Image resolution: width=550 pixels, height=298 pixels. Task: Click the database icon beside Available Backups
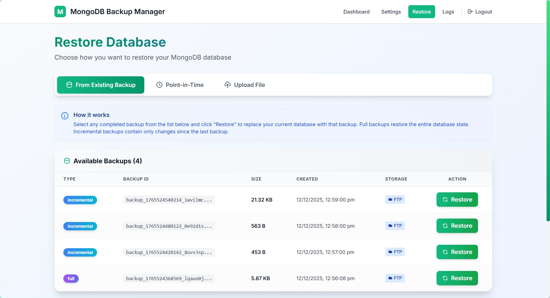point(67,161)
